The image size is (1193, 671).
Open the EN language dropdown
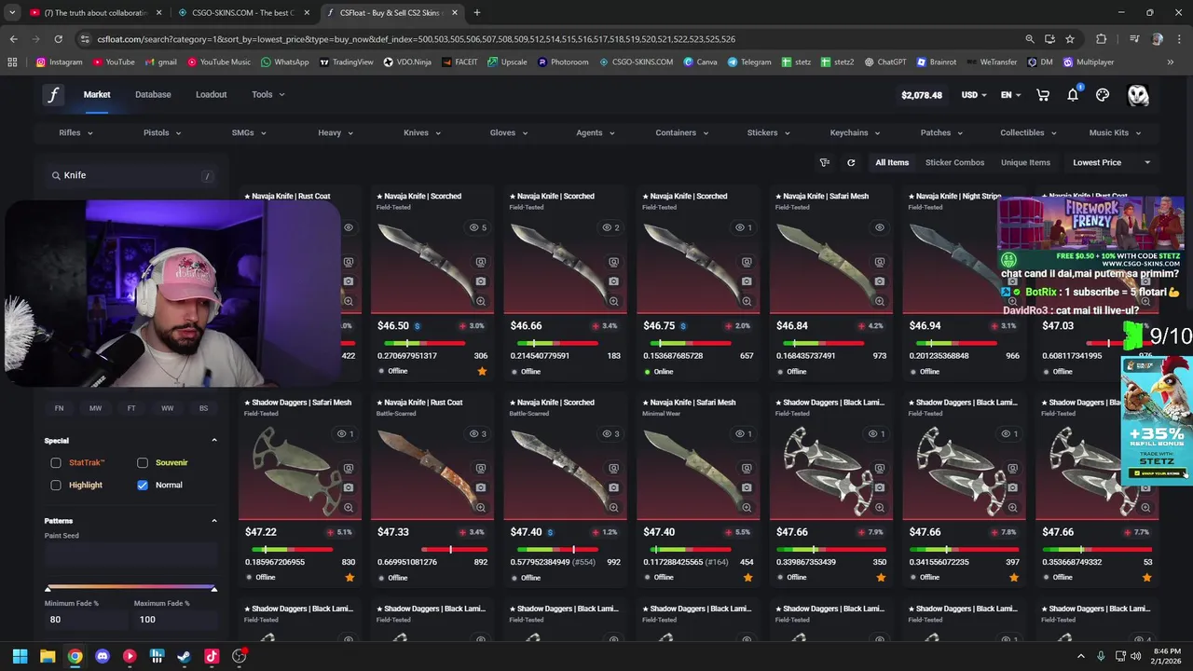click(1011, 95)
